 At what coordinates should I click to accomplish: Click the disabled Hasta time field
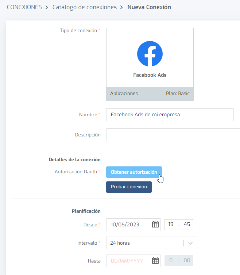pos(179,261)
